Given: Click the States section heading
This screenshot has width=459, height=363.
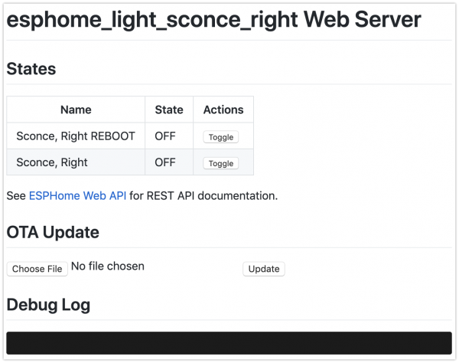Looking at the screenshot, I should (x=31, y=69).
